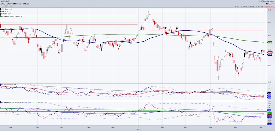Viewport: 275px width, 131px height.
Task: Click the '_USO (Daily) 69.22' legend entry
Action: click(6, 9)
